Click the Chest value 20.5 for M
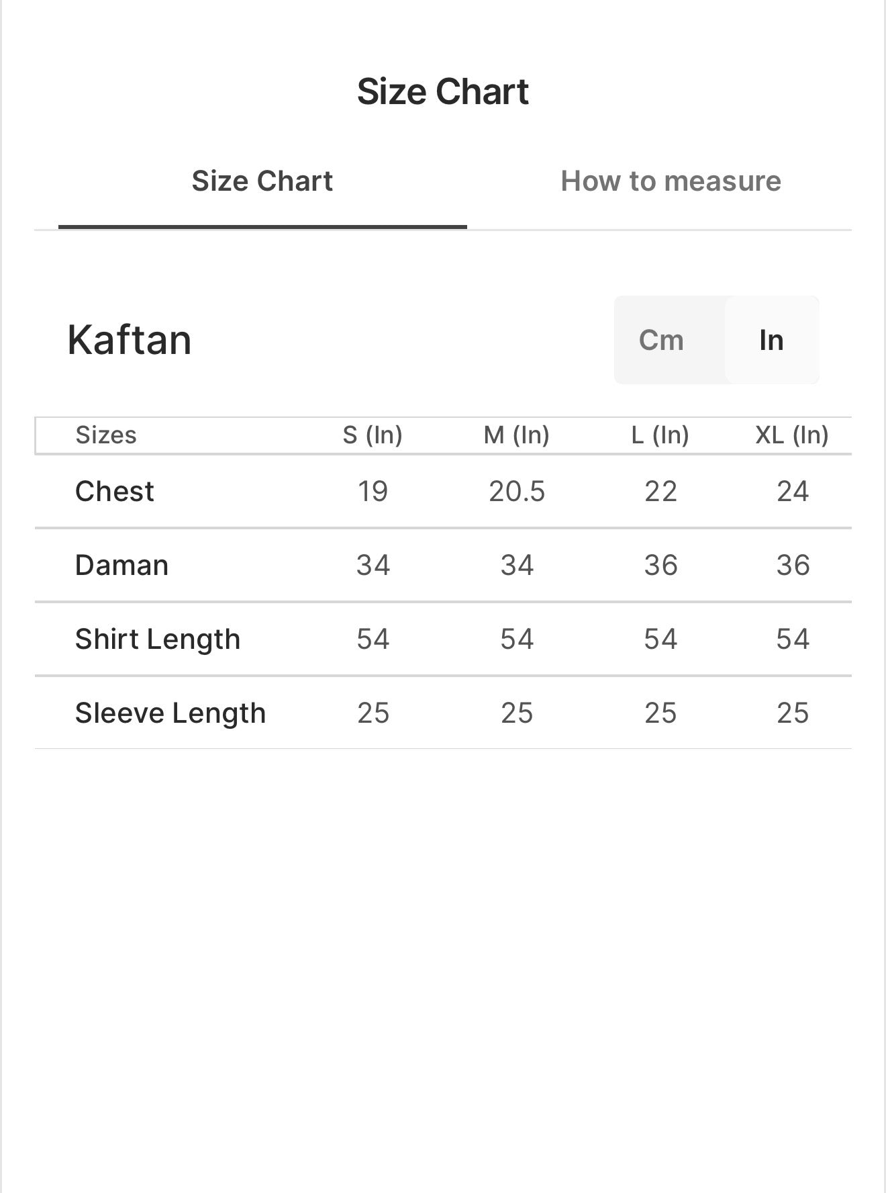 [517, 492]
